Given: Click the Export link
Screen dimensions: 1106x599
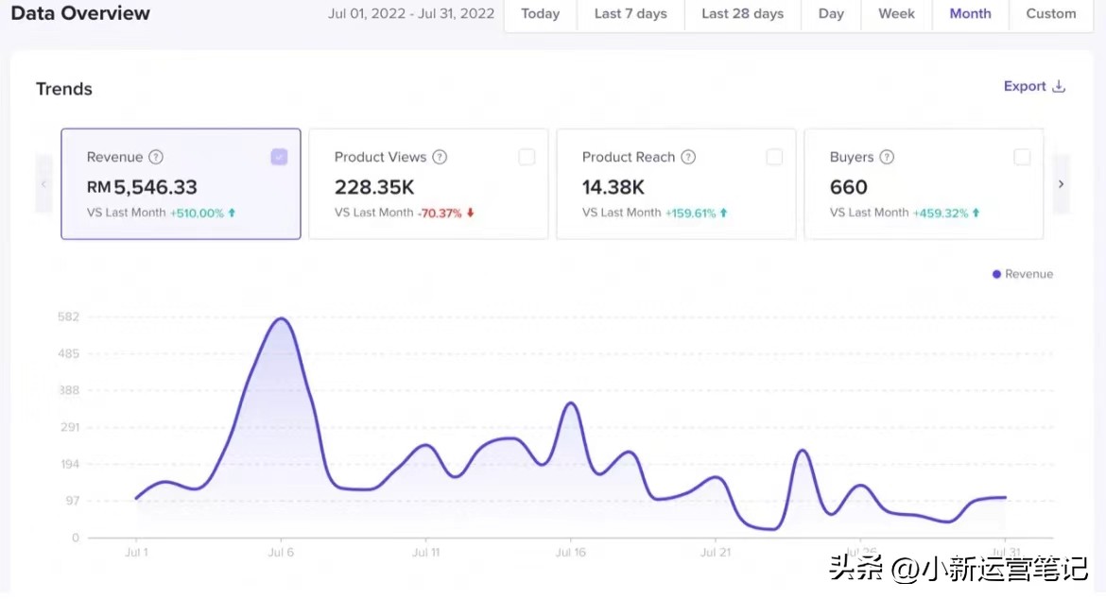Looking at the screenshot, I should 1025,87.
